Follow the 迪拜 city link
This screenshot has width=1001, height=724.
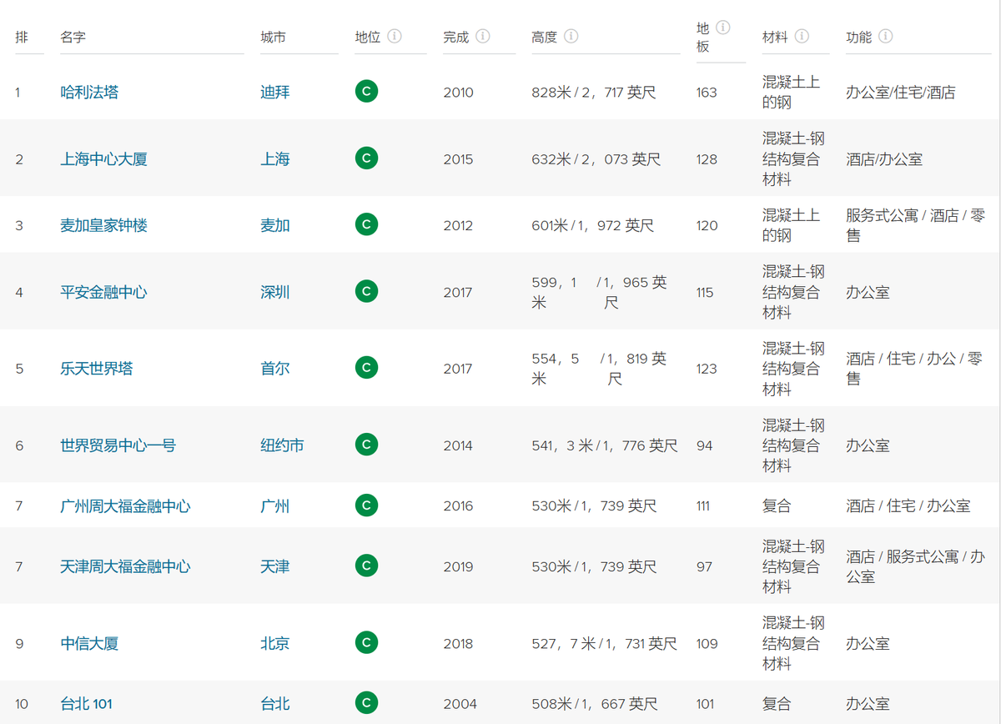tap(275, 92)
